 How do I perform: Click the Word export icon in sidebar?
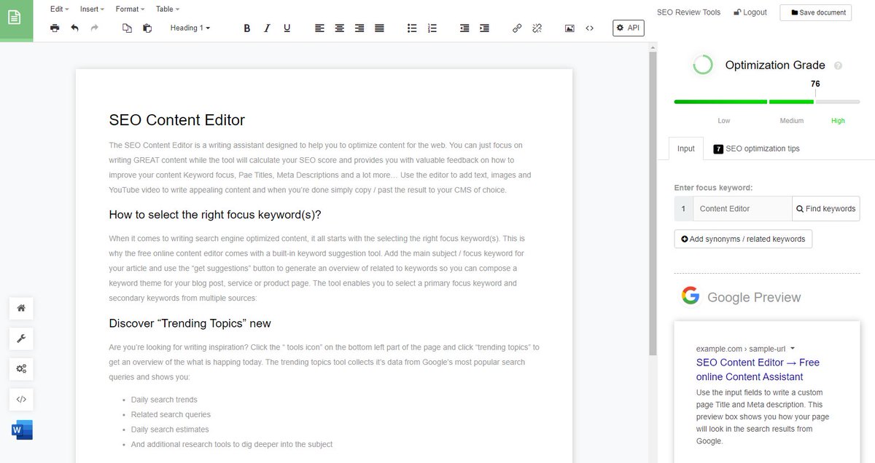pyautogui.click(x=21, y=430)
